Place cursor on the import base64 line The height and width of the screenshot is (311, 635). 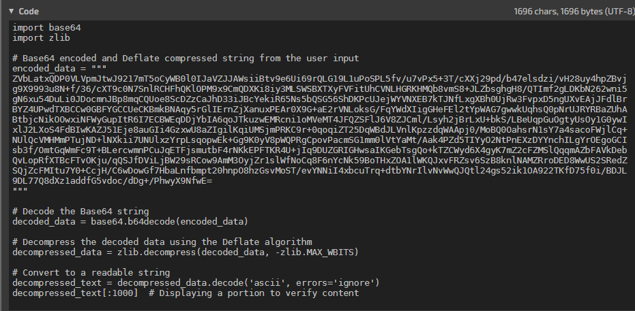coord(46,28)
